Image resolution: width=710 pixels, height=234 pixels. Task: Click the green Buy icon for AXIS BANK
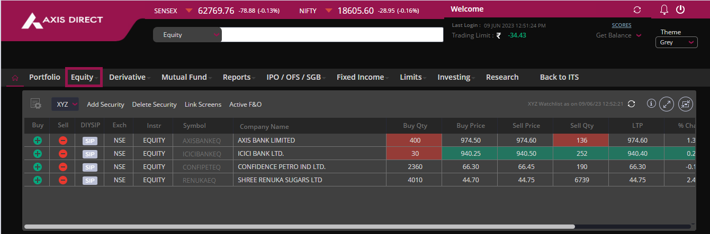37,141
